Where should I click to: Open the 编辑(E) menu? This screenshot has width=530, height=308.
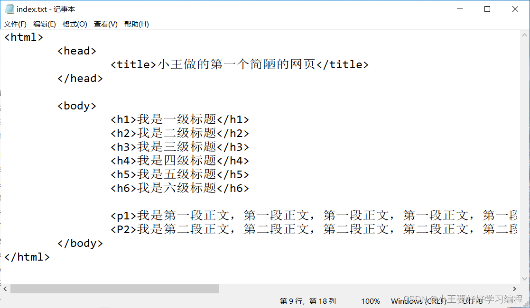pyautogui.click(x=44, y=24)
